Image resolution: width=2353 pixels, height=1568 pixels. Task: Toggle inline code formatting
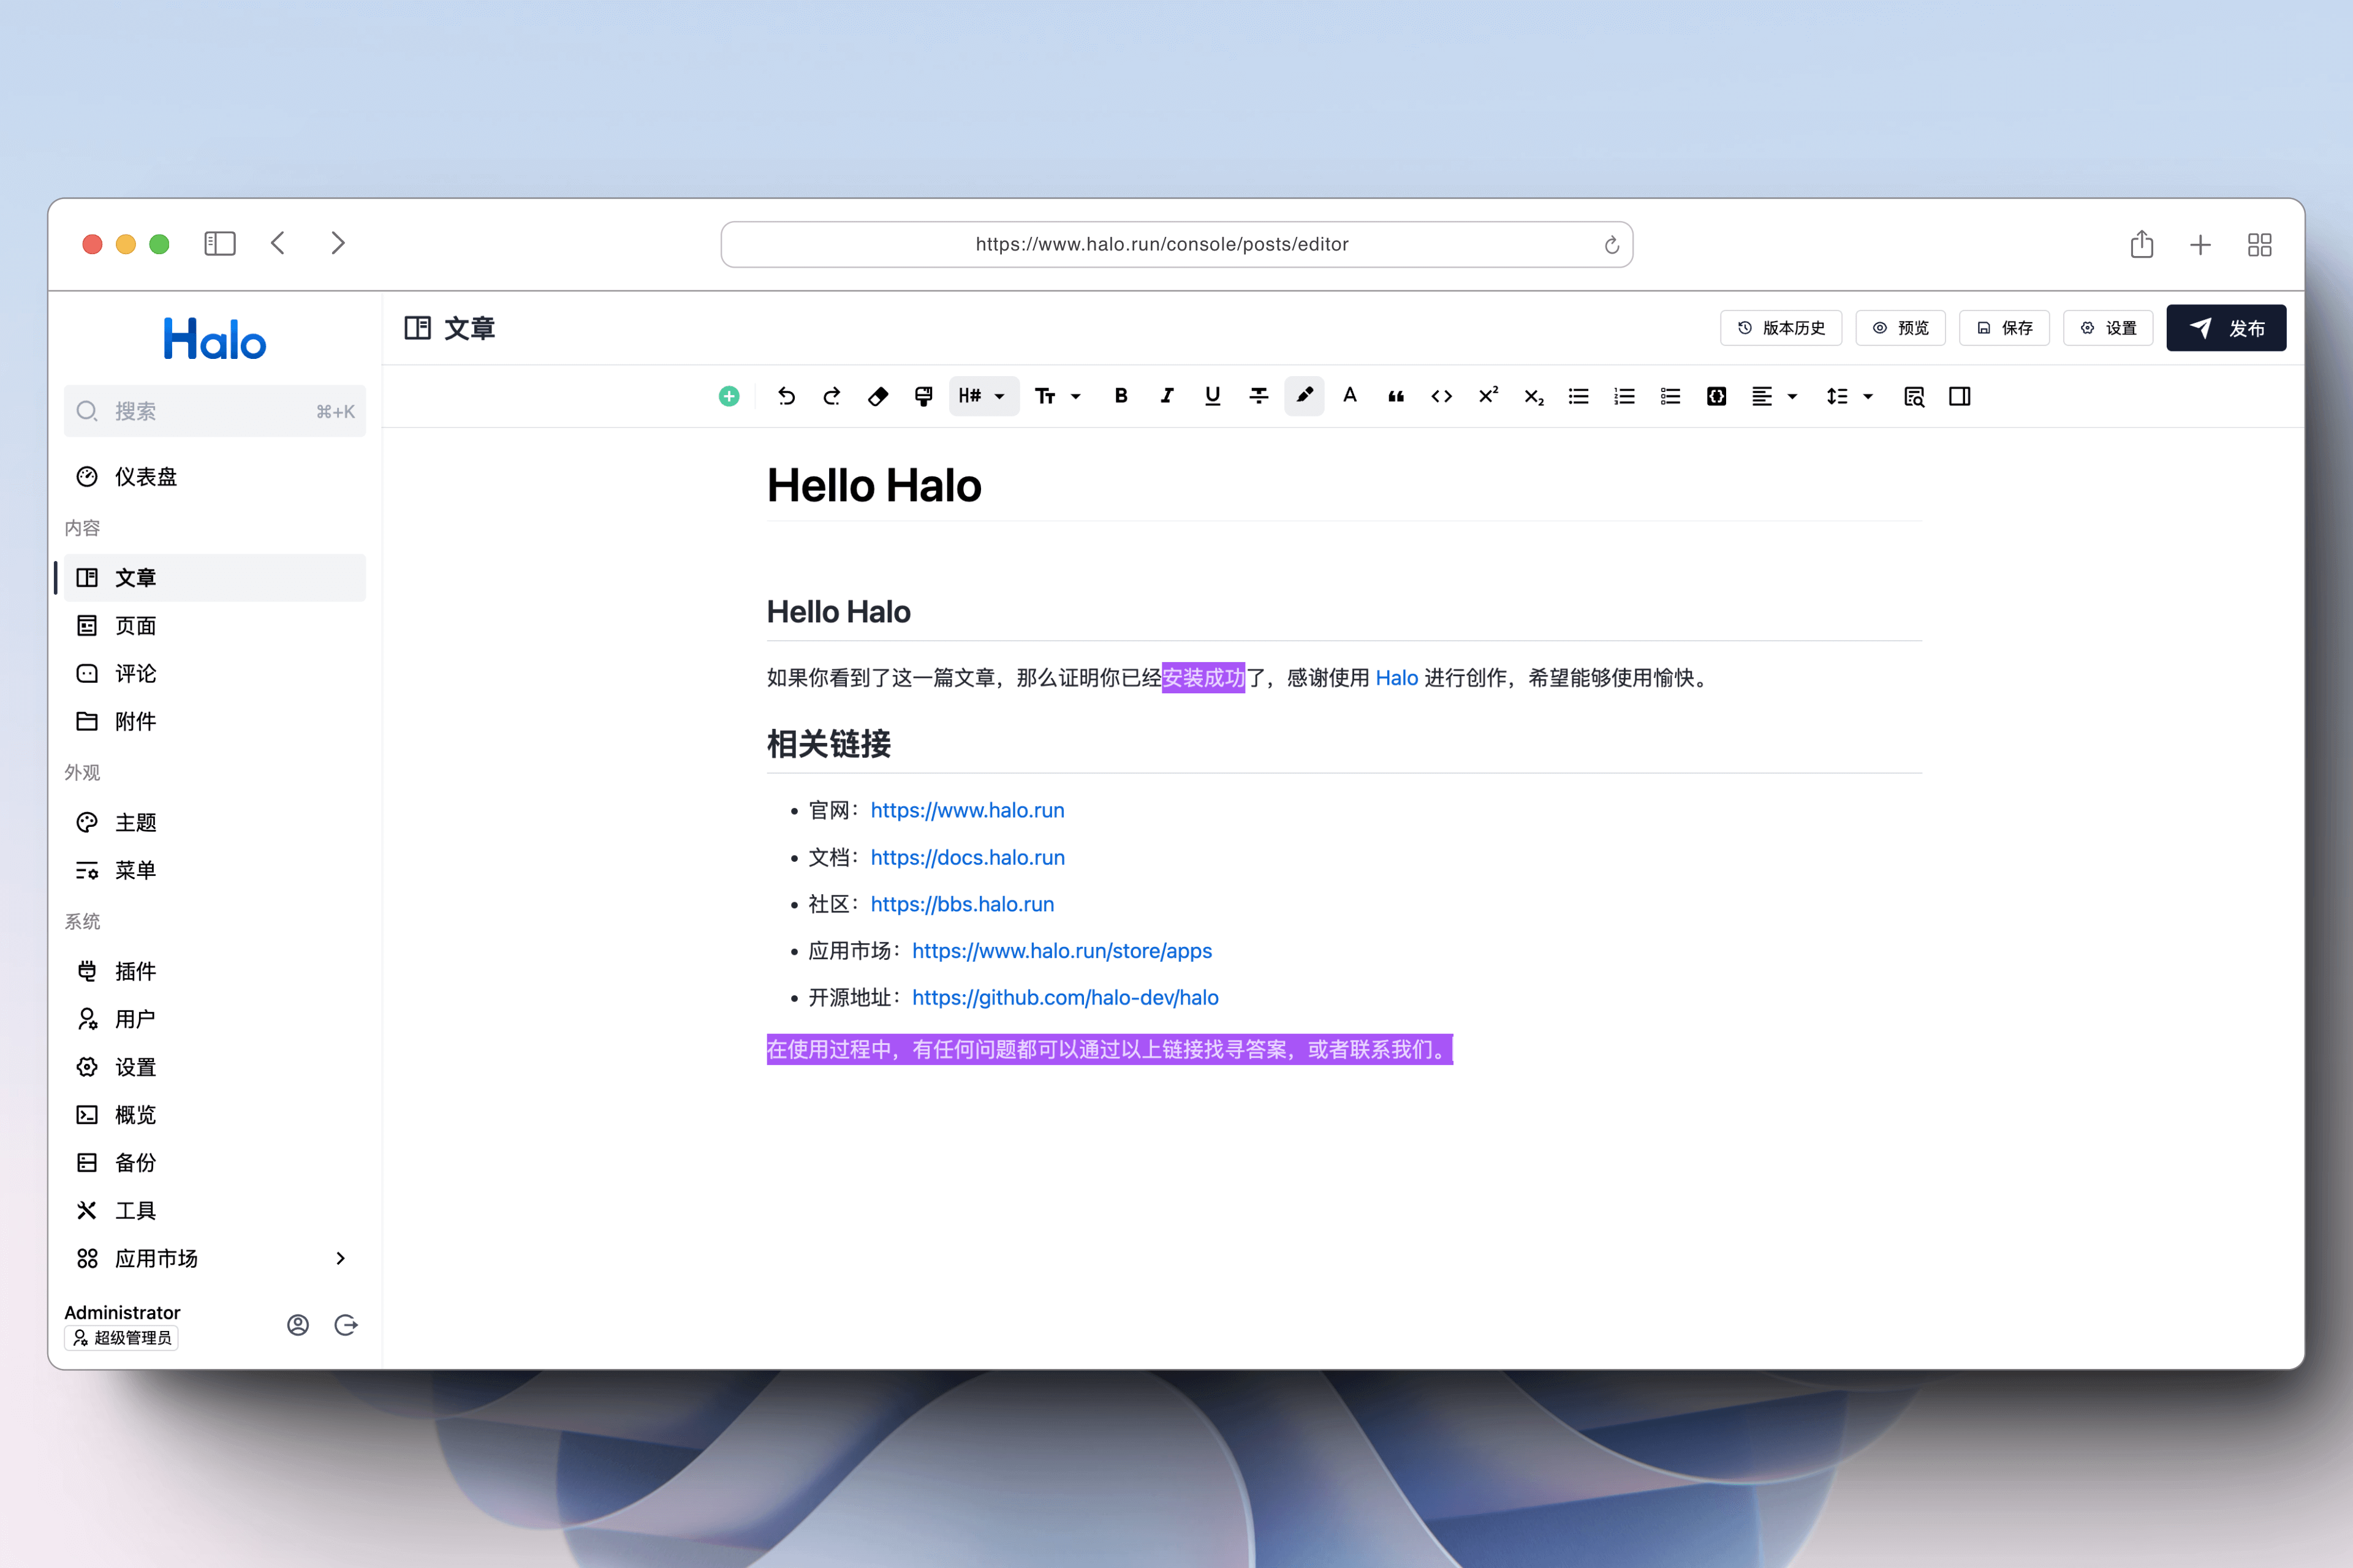tap(1442, 396)
